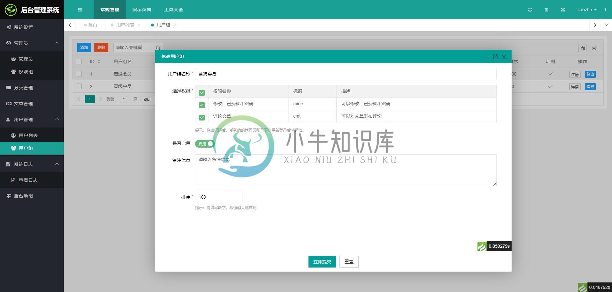Click 详情 button for 高级会员 row
Viewport: 612px width, 292px height.
tap(575, 87)
